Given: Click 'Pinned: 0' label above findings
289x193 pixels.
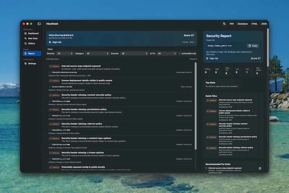Looking at the screenshot, I should coord(193,59).
